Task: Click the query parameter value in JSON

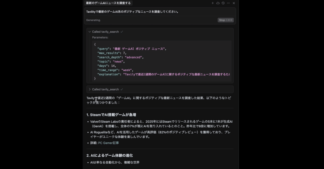Action: tap(139, 49)
